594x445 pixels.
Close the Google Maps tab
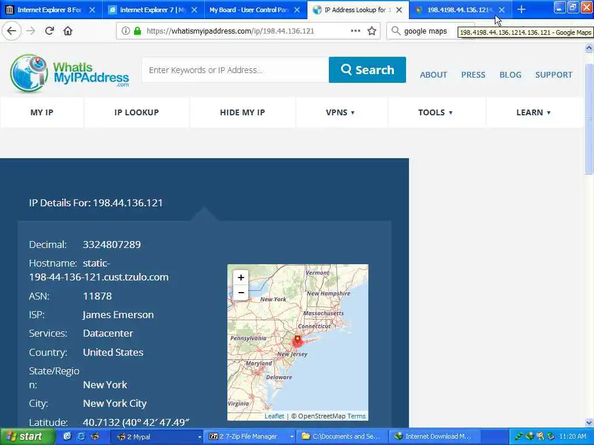502,10
